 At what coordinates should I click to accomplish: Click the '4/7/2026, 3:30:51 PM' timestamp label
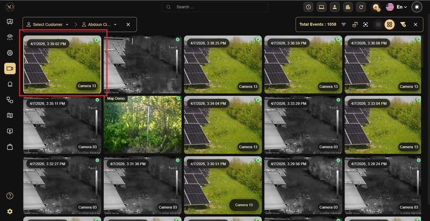coord(208,164)
